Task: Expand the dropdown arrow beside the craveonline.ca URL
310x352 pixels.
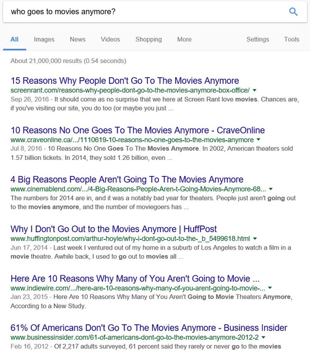Action: 259,140
